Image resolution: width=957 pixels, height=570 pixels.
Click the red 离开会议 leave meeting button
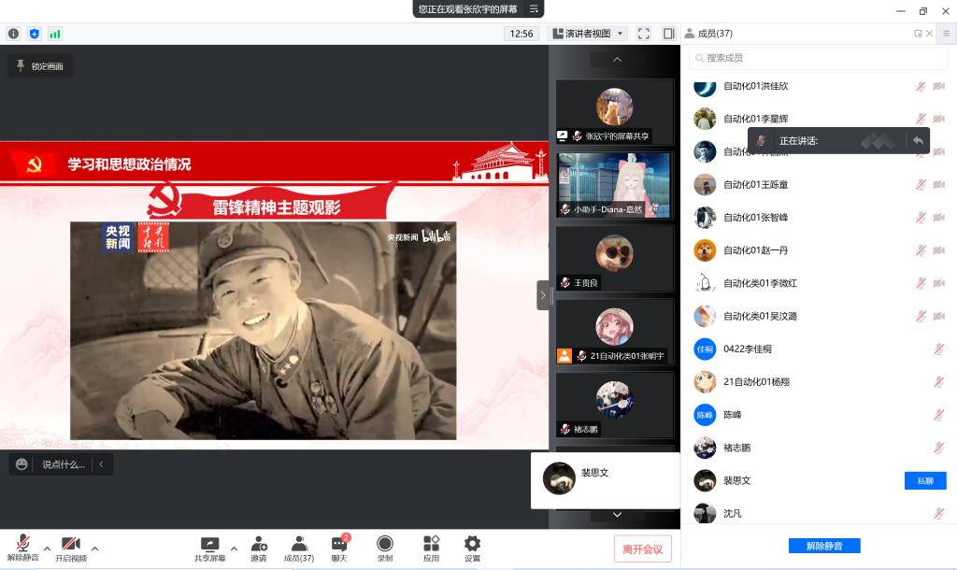pos(642,549)
